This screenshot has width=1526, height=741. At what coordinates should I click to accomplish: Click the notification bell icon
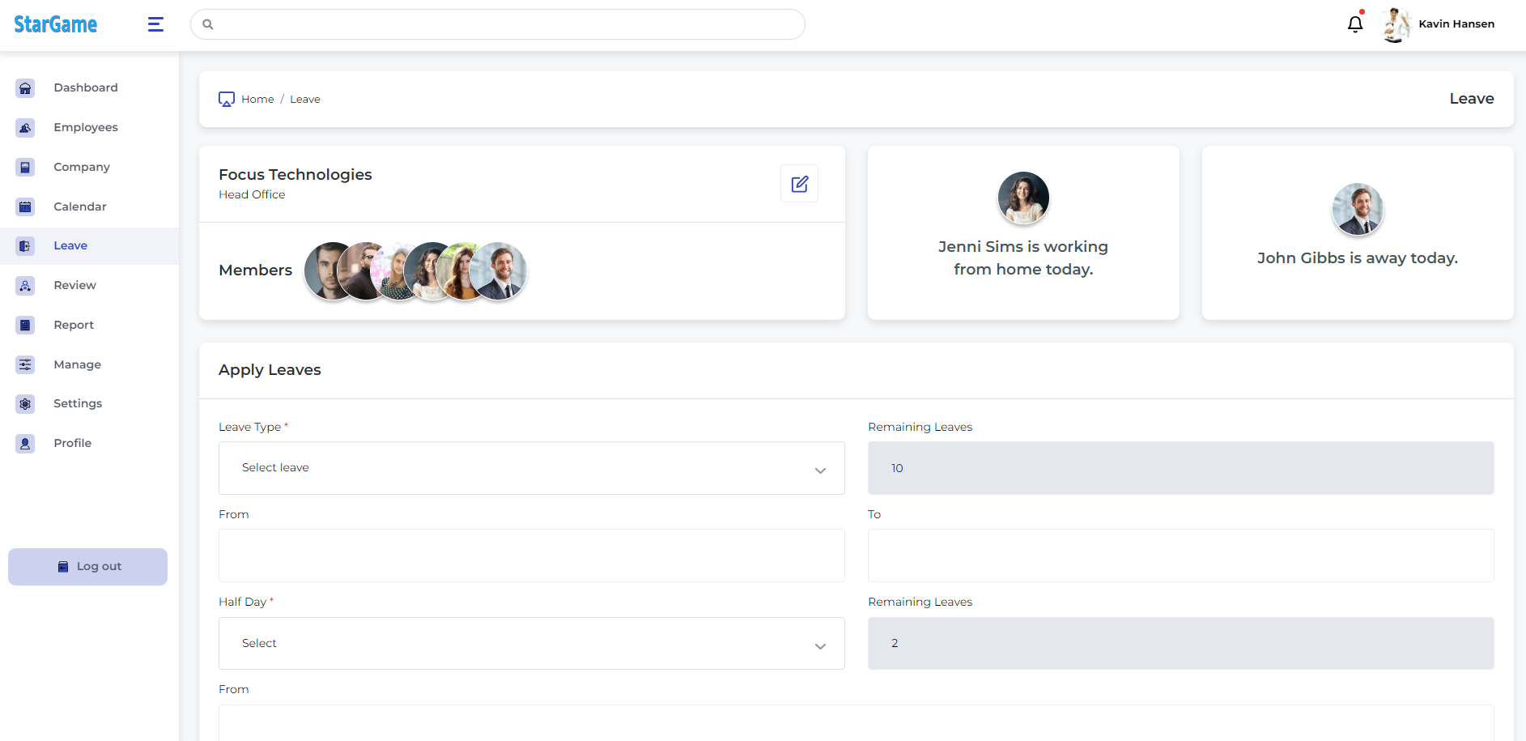[x=1354, y=24]
